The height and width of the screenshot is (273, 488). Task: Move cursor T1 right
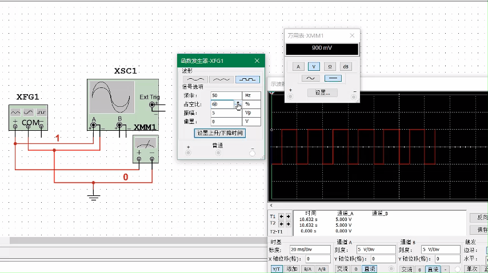[288, 216]
